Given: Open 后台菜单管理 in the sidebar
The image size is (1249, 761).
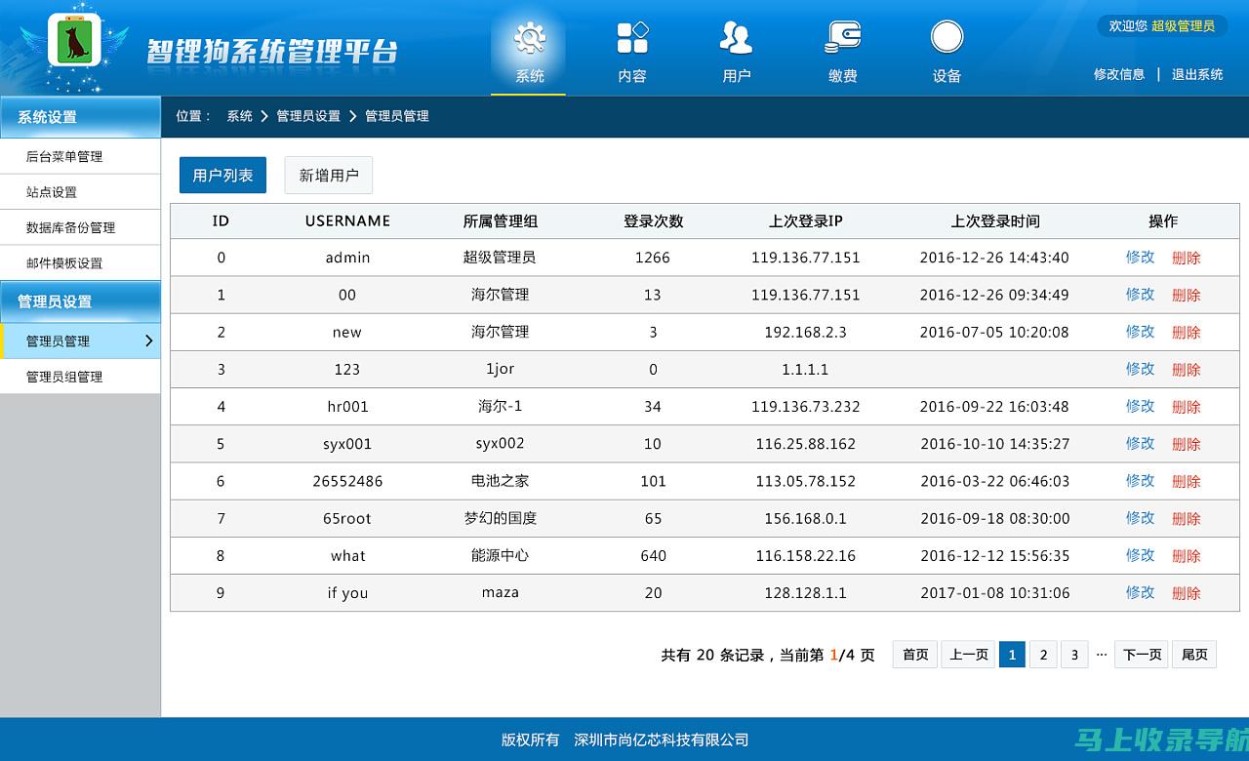Looking at the screenshot, I should click(80, 156).
